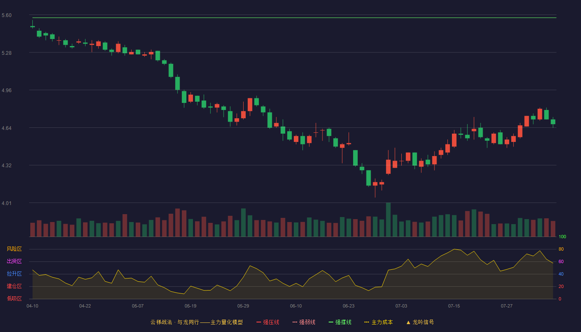
Task: Click the 80 indicator scale label
Action: [561, 249]
